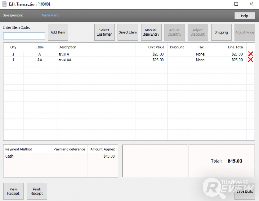Click Tax None in ขนม A row
Image resolution: width=259 pixels, height=201 pixels.
tap(200, 54)
